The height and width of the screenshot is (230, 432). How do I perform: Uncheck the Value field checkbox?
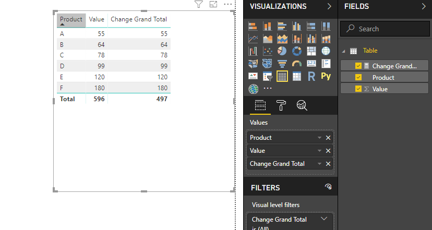pyautogui.click(x=358, y=89)
